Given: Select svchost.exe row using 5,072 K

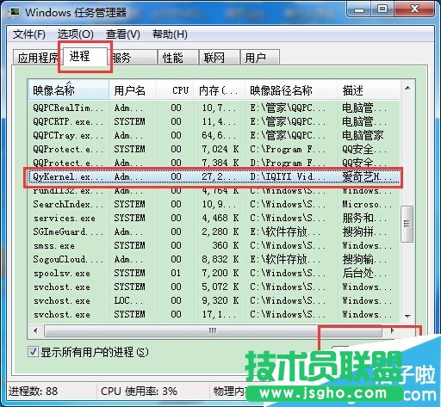Looking at the screenshot, I should click(214, 287).
